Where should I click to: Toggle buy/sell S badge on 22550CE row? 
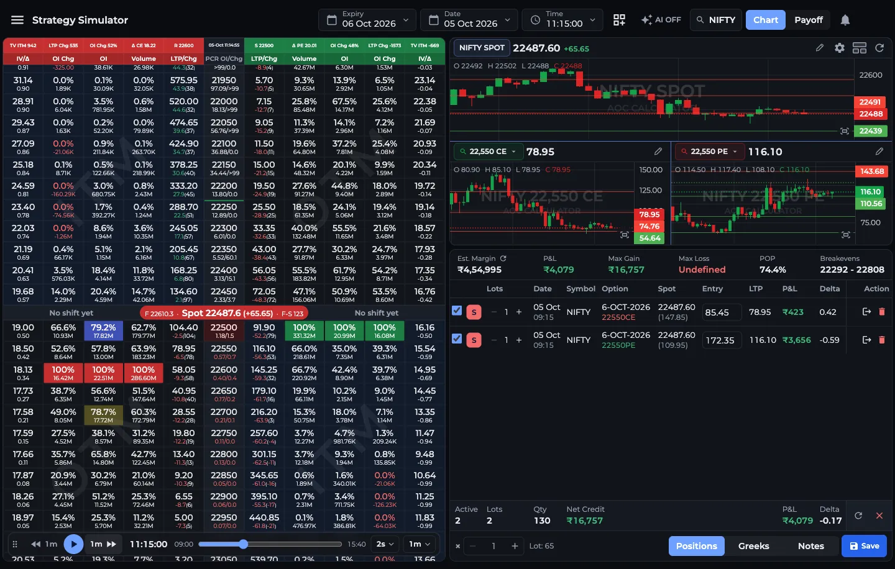[474, 312]
